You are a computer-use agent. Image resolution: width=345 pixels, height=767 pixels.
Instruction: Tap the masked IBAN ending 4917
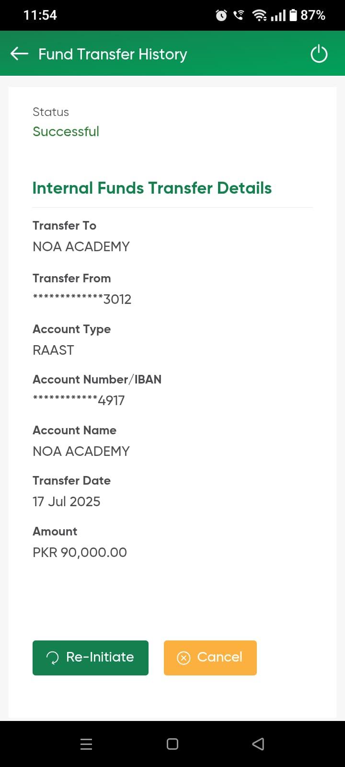coord(79,400)
